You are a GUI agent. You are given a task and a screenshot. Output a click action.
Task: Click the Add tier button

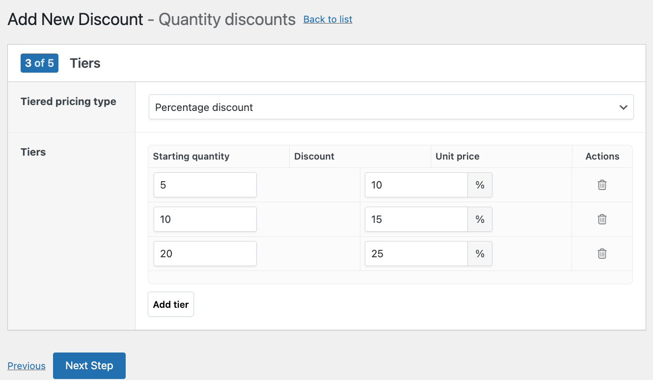[x=170, y=304]
